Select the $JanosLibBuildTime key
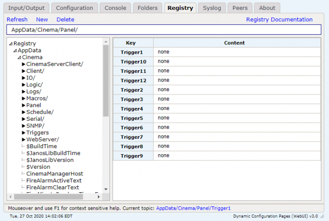329x221 pixels. [x=53, y=153]
